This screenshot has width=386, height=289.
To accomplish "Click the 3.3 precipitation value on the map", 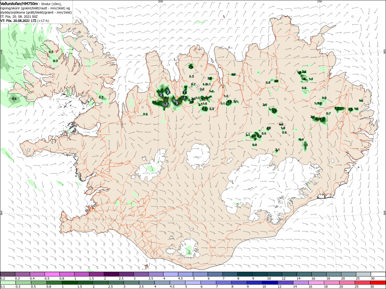I will click(x=274, y=111).
